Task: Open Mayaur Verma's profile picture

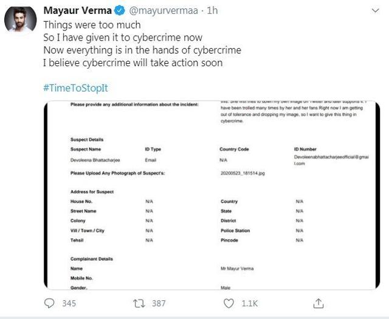Action: (20, 19)
